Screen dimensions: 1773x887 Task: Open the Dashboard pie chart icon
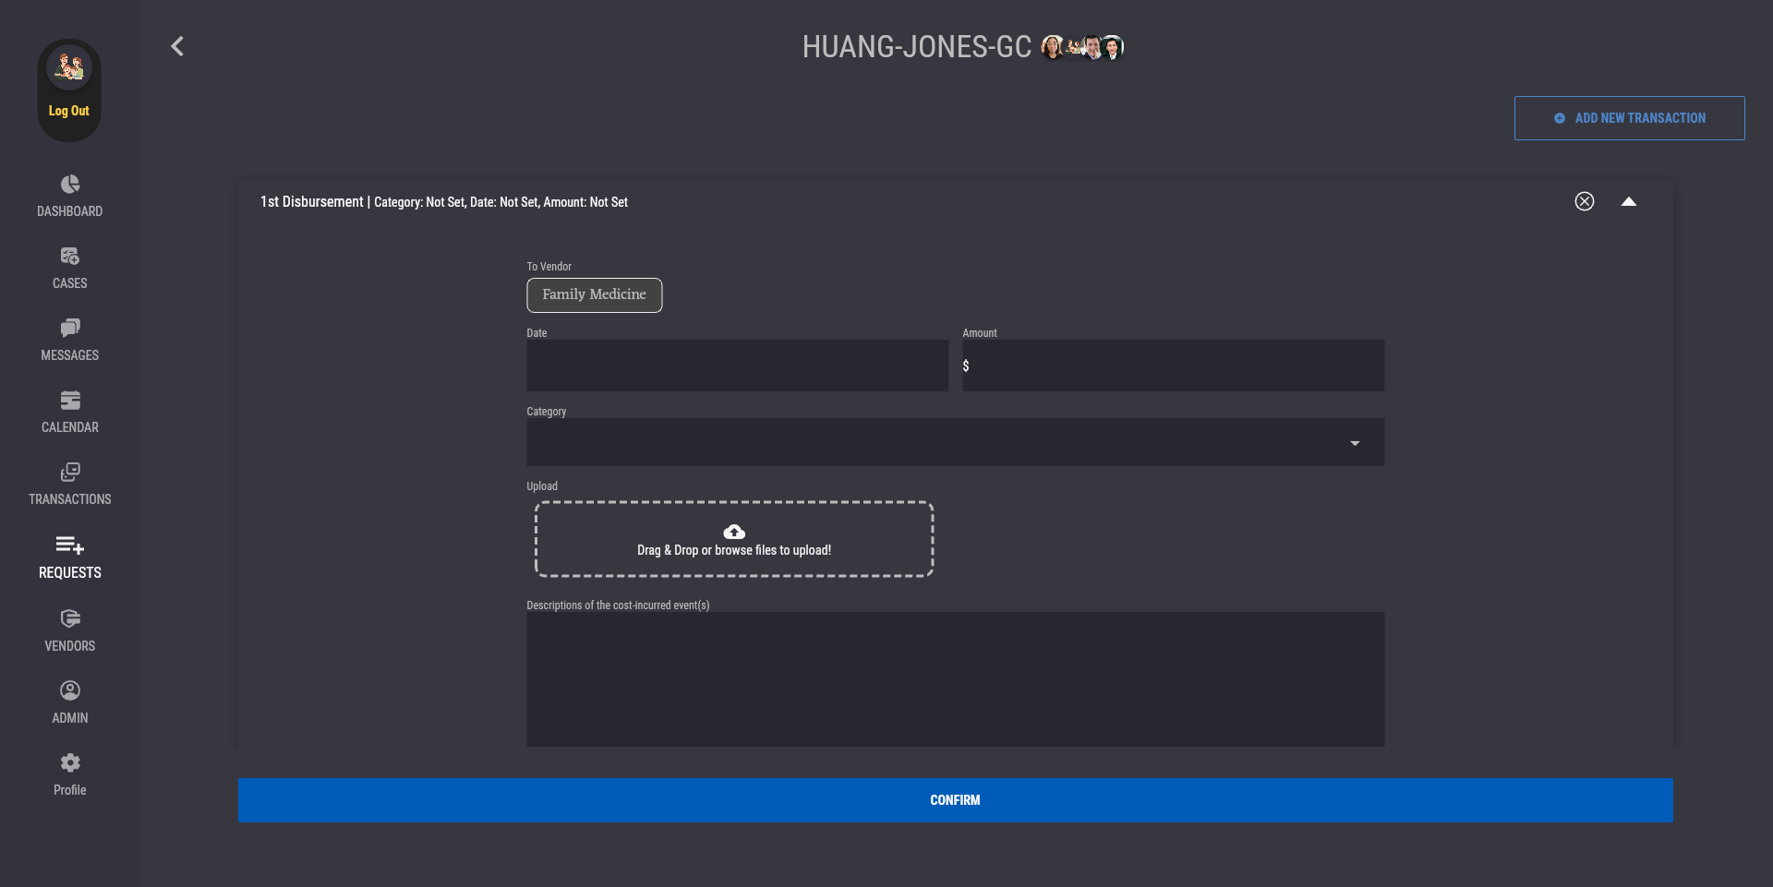click(x=70, y=185)
